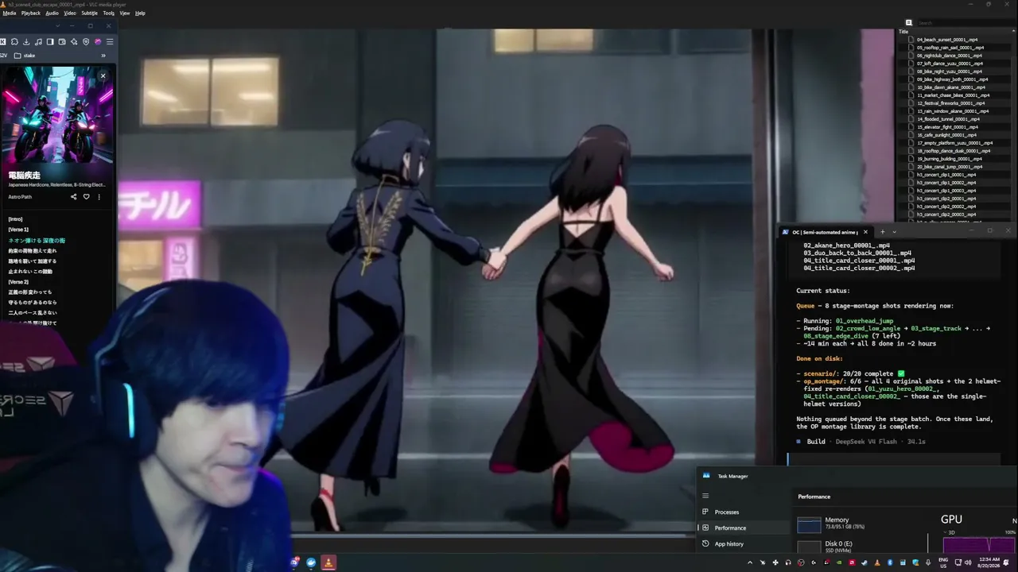Toggle VLC playlist view icon beside search
The height and width of the screenshot is (572, 1018).
coord(909,23)
